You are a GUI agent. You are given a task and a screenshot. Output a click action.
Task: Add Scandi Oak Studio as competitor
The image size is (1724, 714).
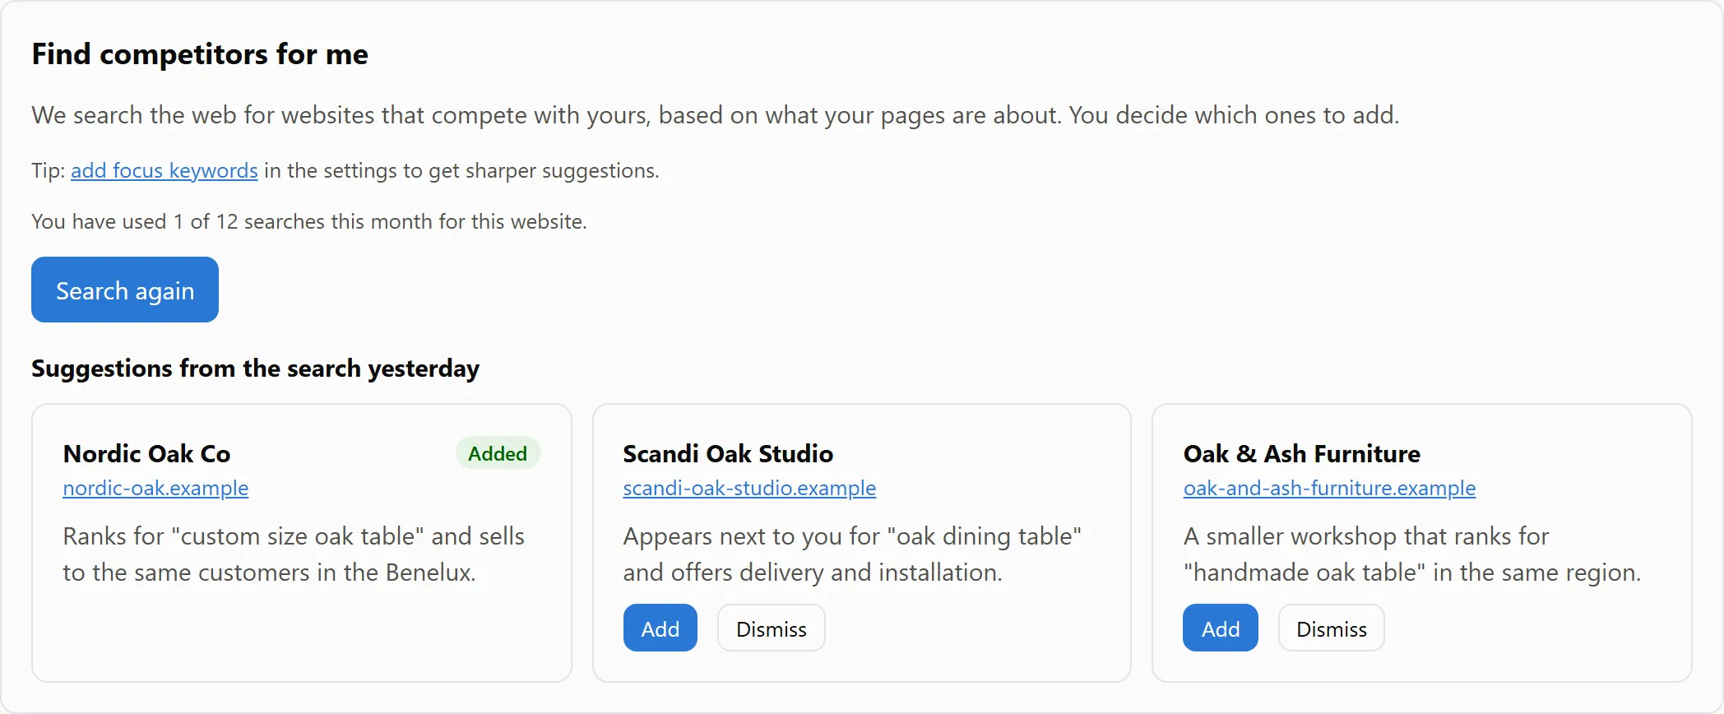click(660, 628)
